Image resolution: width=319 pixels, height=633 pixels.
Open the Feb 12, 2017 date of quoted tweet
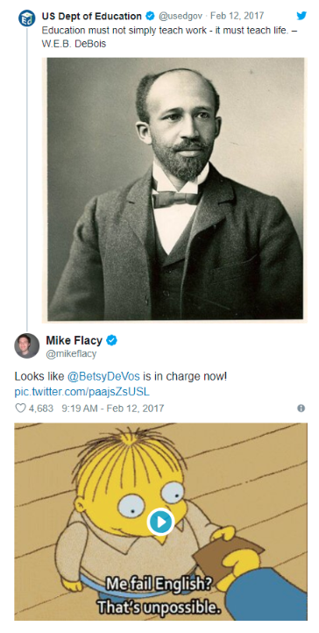pyautogui.click(x=237, y=16)
